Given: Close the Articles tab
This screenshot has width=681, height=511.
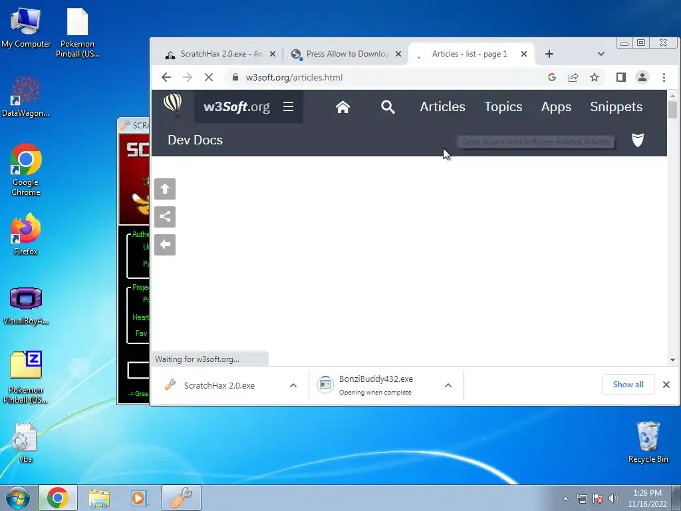Looking at the screenshot, I should [x=524, y=54].
